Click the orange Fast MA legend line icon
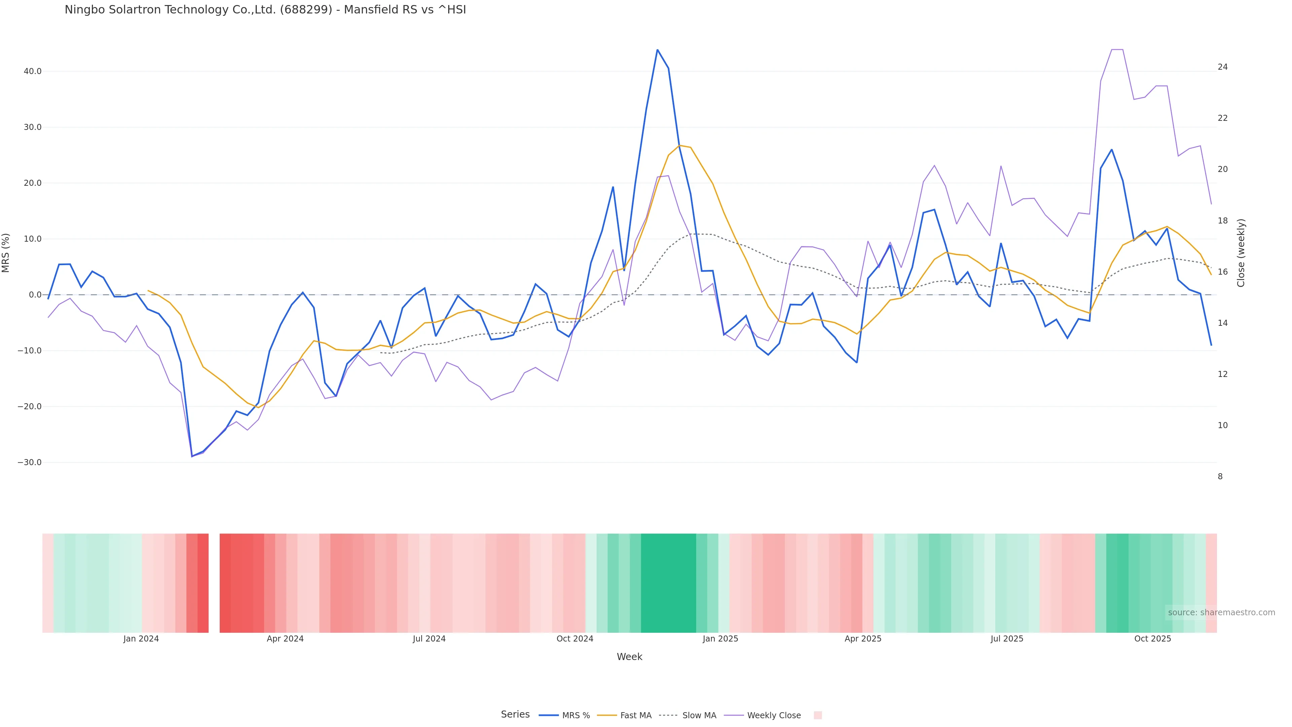Image resolution: width=1292 pixels, height=727 pixels. pyautogui.click(x=607, y=716)
